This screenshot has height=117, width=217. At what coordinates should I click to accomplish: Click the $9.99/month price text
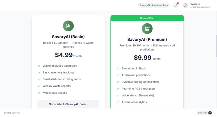(x=147, y=58)
